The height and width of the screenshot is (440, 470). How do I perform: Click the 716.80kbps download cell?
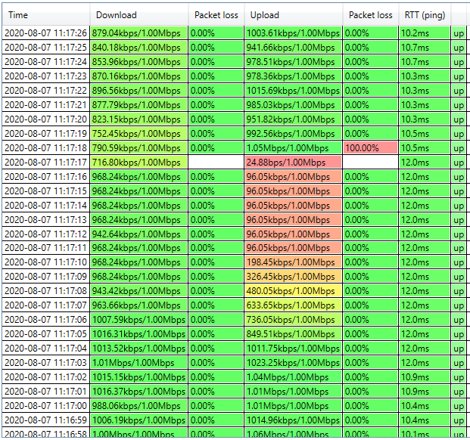tap(139, 163)
